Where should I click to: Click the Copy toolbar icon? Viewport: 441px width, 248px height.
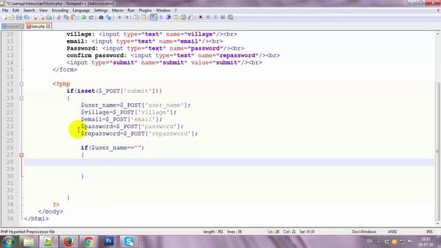pos(66,17)
